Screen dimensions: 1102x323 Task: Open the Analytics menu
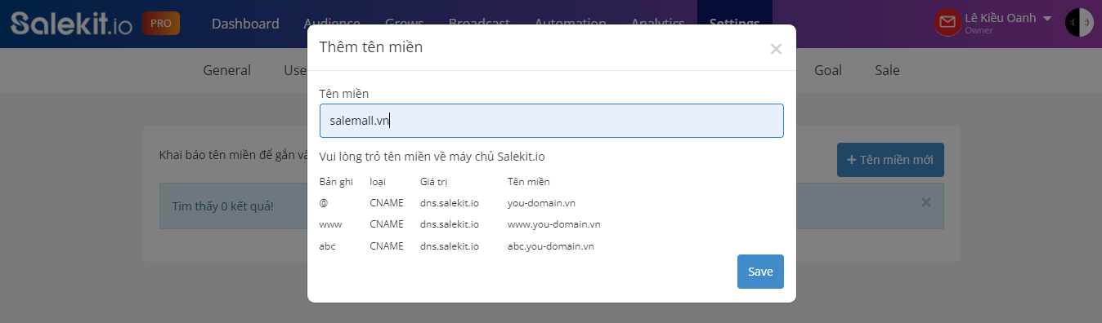tap(658, 24)
